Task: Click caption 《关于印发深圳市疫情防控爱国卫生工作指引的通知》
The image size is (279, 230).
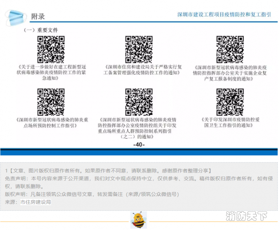Action: (231, 122)
